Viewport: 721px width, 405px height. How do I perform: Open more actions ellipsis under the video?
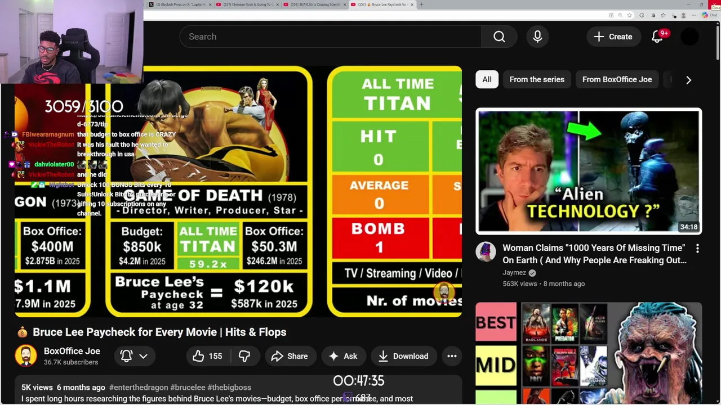tap(452, 356)
